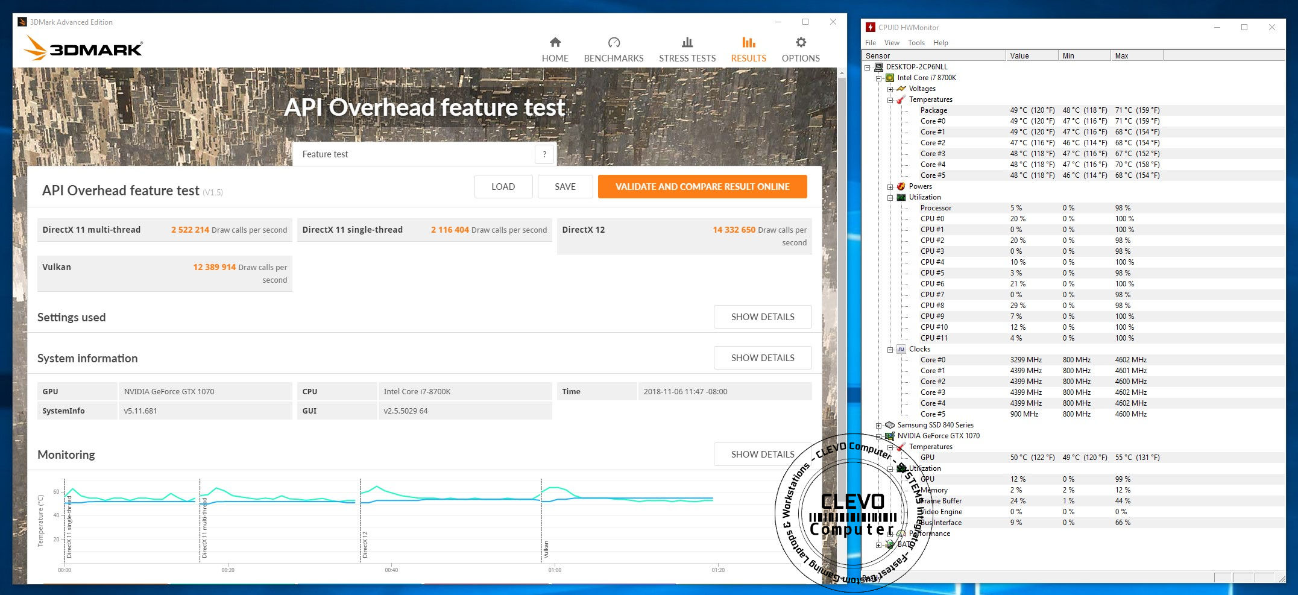Open 3DMark OPTIONS gear

(x=800, y=49)
